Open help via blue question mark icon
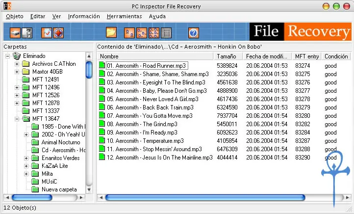354x214 pixels. [194, 33]
